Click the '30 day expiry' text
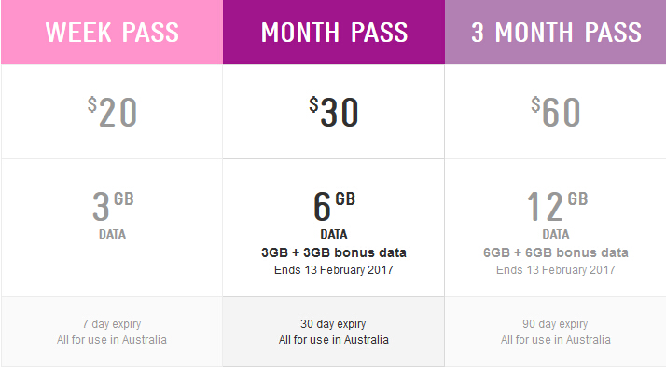The width and height of the screenshot is (666, 368). 333,324
